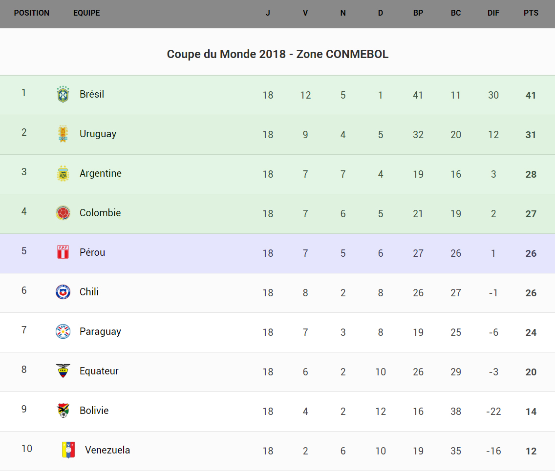
Task: Select the Pérou team name
Action: point(92,252)
